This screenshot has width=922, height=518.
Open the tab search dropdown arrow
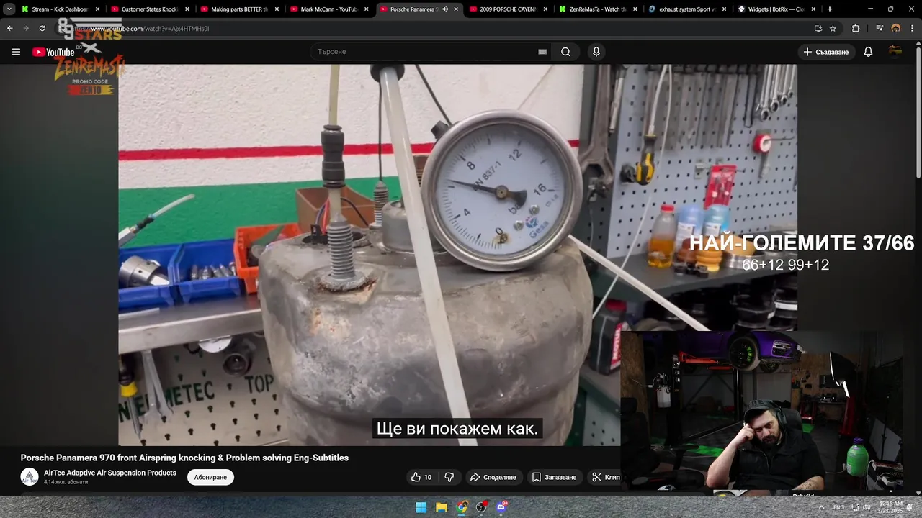(x=9, y=9)
